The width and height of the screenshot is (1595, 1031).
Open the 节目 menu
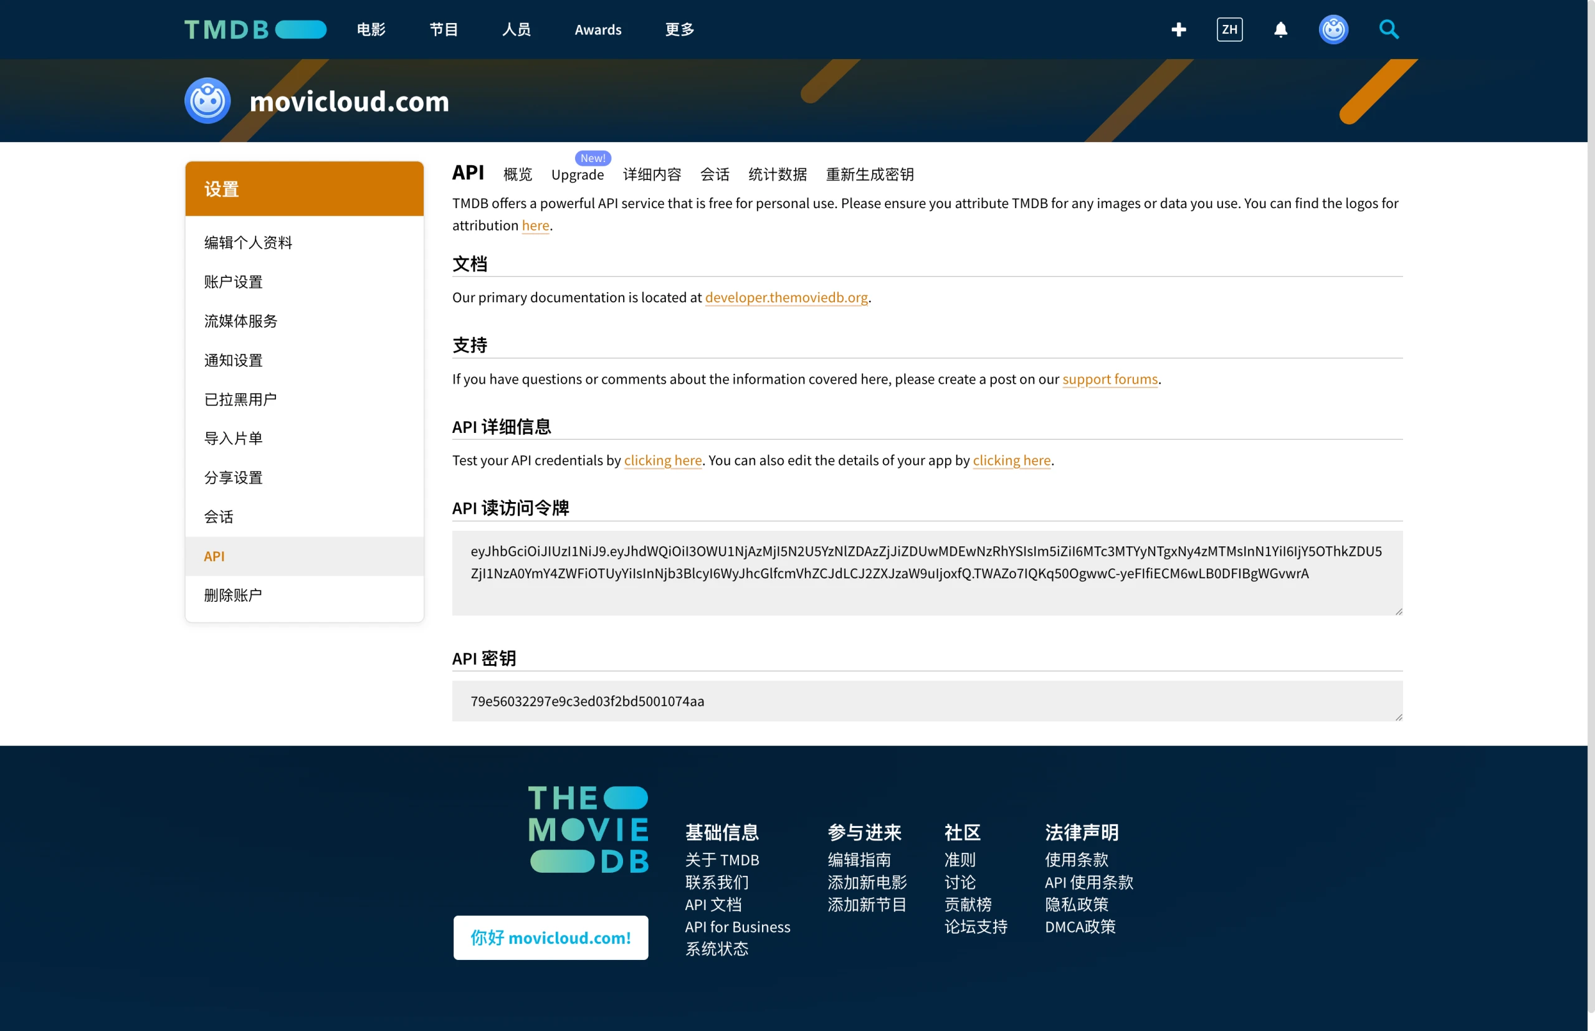[443, 29]
